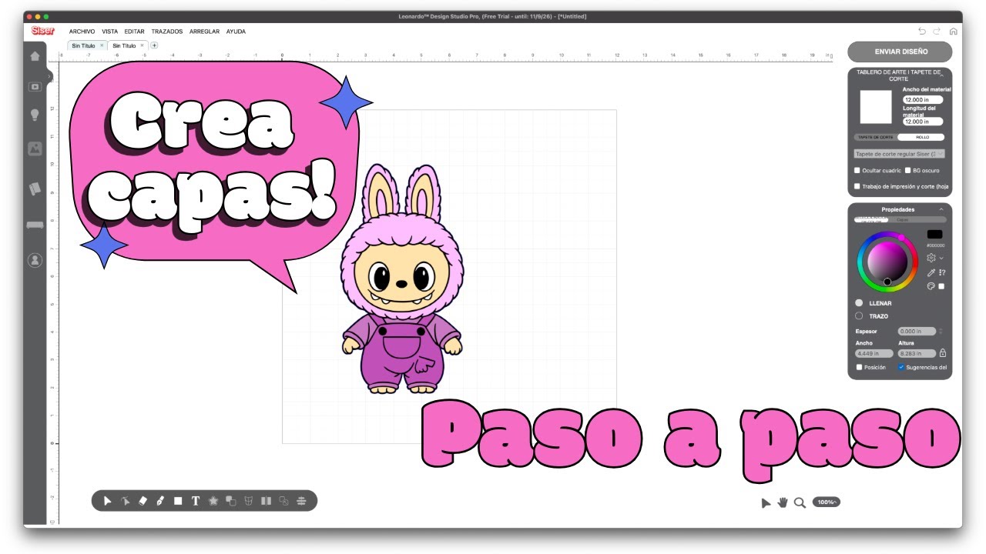Click the home icon at top right
This screenshot has height=554, width=986.
tap(953, 32)
